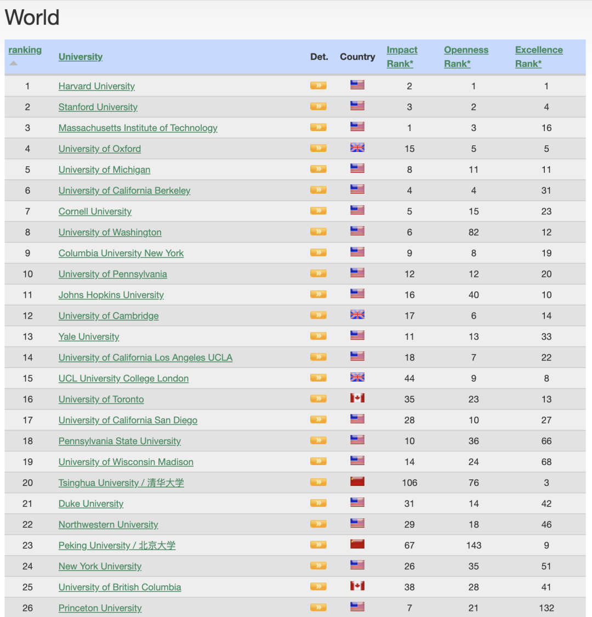This screenshot has height=617, width=592.
Task: Sort table by University column header
Action: pyautogui.click(x=80, y=56)
